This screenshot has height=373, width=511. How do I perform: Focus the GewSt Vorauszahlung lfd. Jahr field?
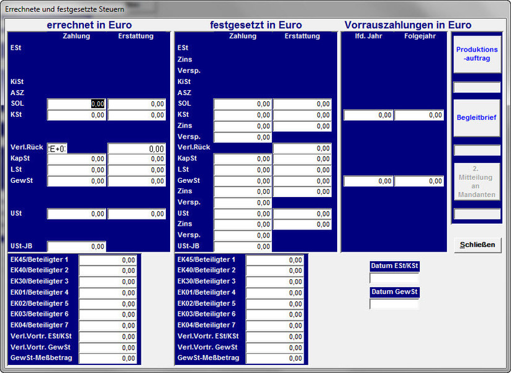(x=369, y=181)
